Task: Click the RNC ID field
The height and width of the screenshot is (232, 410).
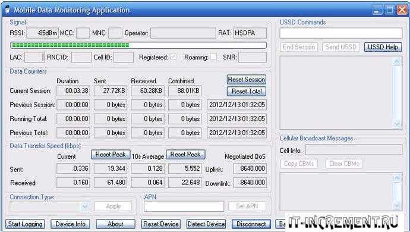Action: pyautogui.click(x=81, y=57)
